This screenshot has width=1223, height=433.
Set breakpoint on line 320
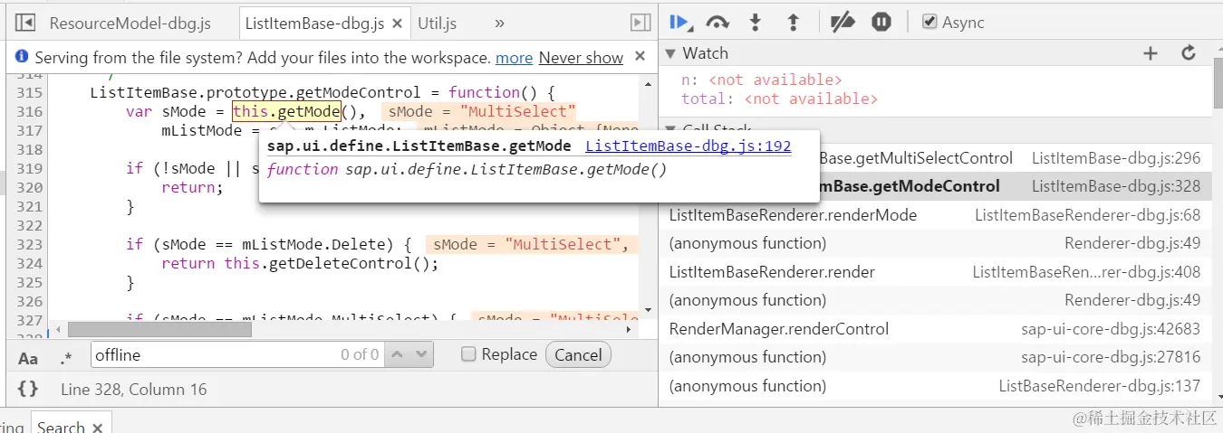[30, 187]
